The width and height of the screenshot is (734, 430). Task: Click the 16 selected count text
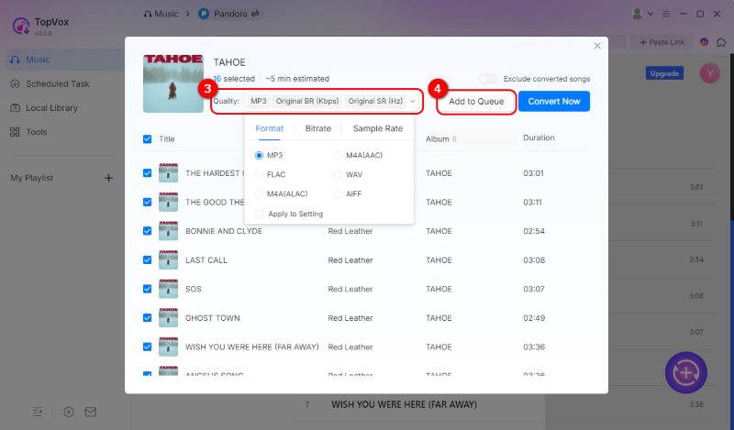coord(234,79)
